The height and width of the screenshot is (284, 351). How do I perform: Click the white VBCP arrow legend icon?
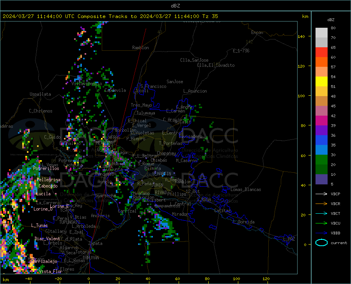click(x=321, y=194)
